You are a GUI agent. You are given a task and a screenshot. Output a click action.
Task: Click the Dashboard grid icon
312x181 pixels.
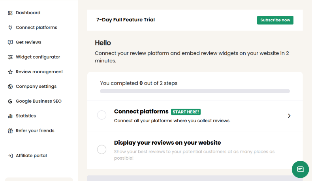click(10, 13)
